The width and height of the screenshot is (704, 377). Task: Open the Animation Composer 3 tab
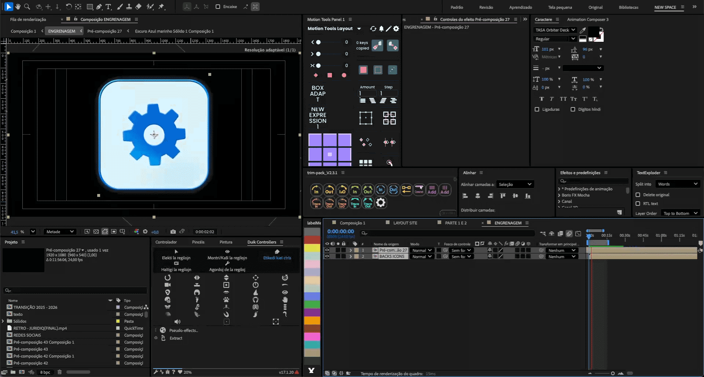click(587, 19)
